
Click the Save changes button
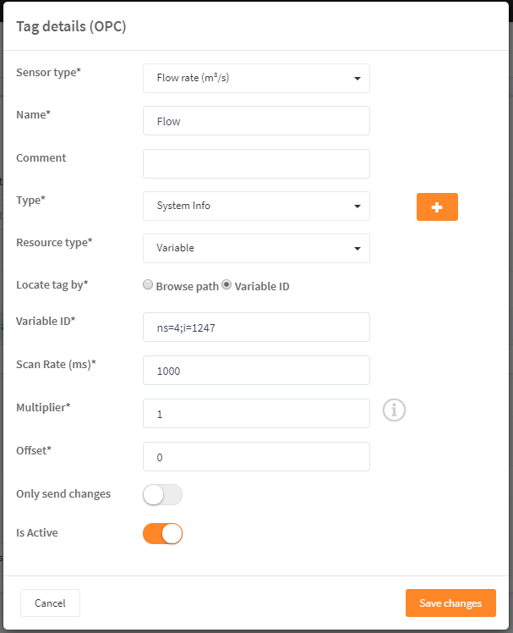pos(450,603)
